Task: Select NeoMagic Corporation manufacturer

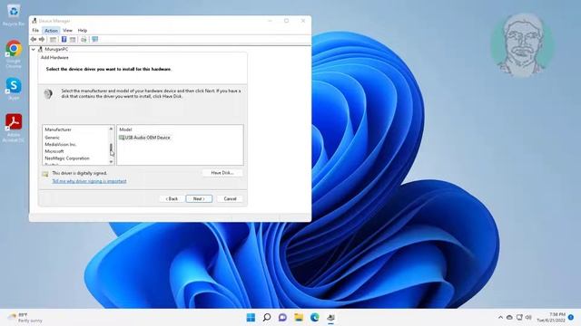Action: pos(67,158)
